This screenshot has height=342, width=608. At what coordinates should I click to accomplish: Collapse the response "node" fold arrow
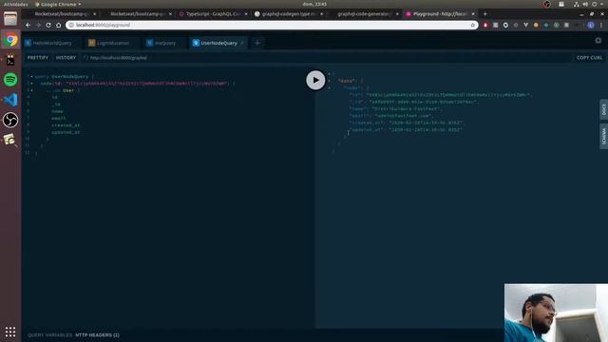point(330,87)
